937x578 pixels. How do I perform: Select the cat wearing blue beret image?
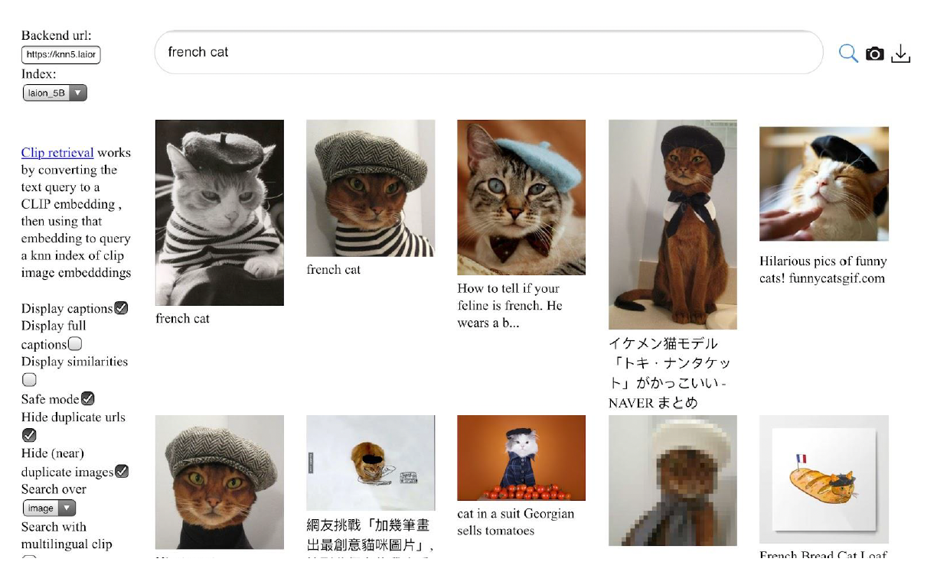click(521, 197)
